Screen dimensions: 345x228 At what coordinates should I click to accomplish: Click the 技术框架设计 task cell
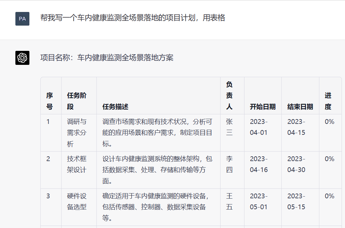pos(77,164)
